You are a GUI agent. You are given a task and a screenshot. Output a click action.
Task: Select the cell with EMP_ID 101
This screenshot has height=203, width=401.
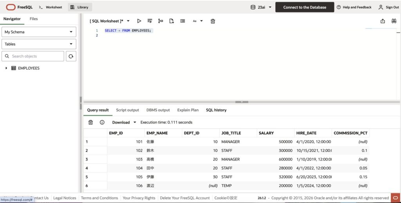coord(126,142)
